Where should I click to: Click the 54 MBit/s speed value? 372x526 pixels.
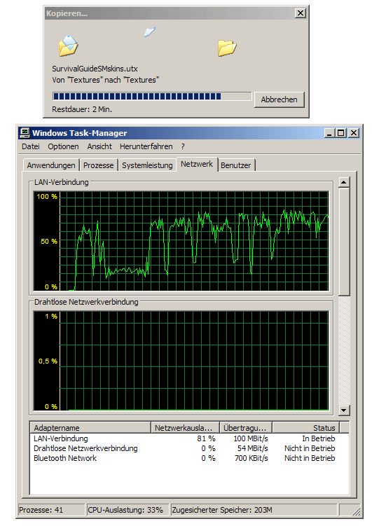pos(253,448)
